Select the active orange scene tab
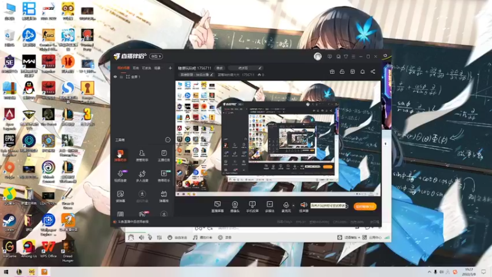This screenshot has height=277, width=492. pos(124,68)
